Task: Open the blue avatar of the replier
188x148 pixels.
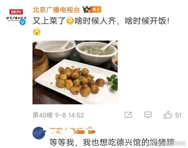Action: click(39, 133)
